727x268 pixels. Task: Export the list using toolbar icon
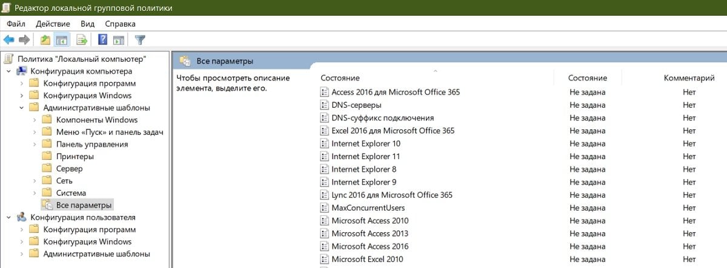[81, 40]
